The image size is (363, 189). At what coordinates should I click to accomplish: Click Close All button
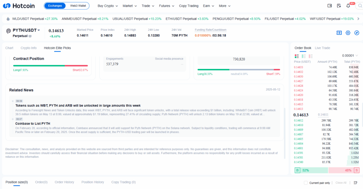click(x=341, y=183)
